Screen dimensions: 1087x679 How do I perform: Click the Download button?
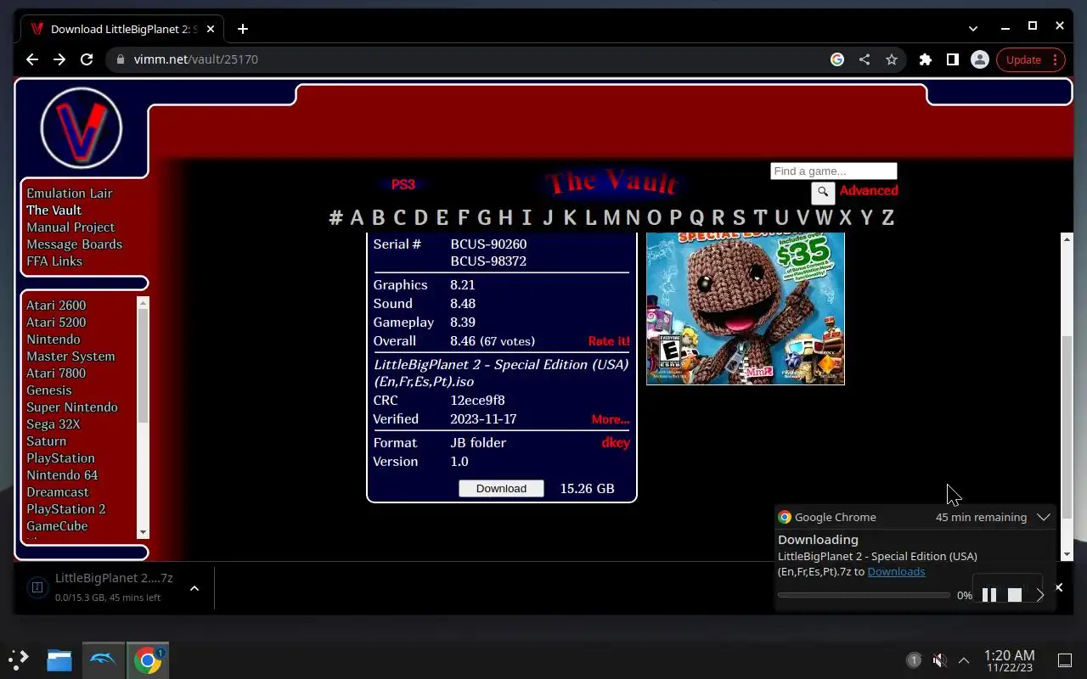point(501,489)
